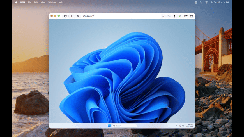Click the Spotlight search icon in menu bar
The image size is (244, 137).
click(x=201, y=2)
